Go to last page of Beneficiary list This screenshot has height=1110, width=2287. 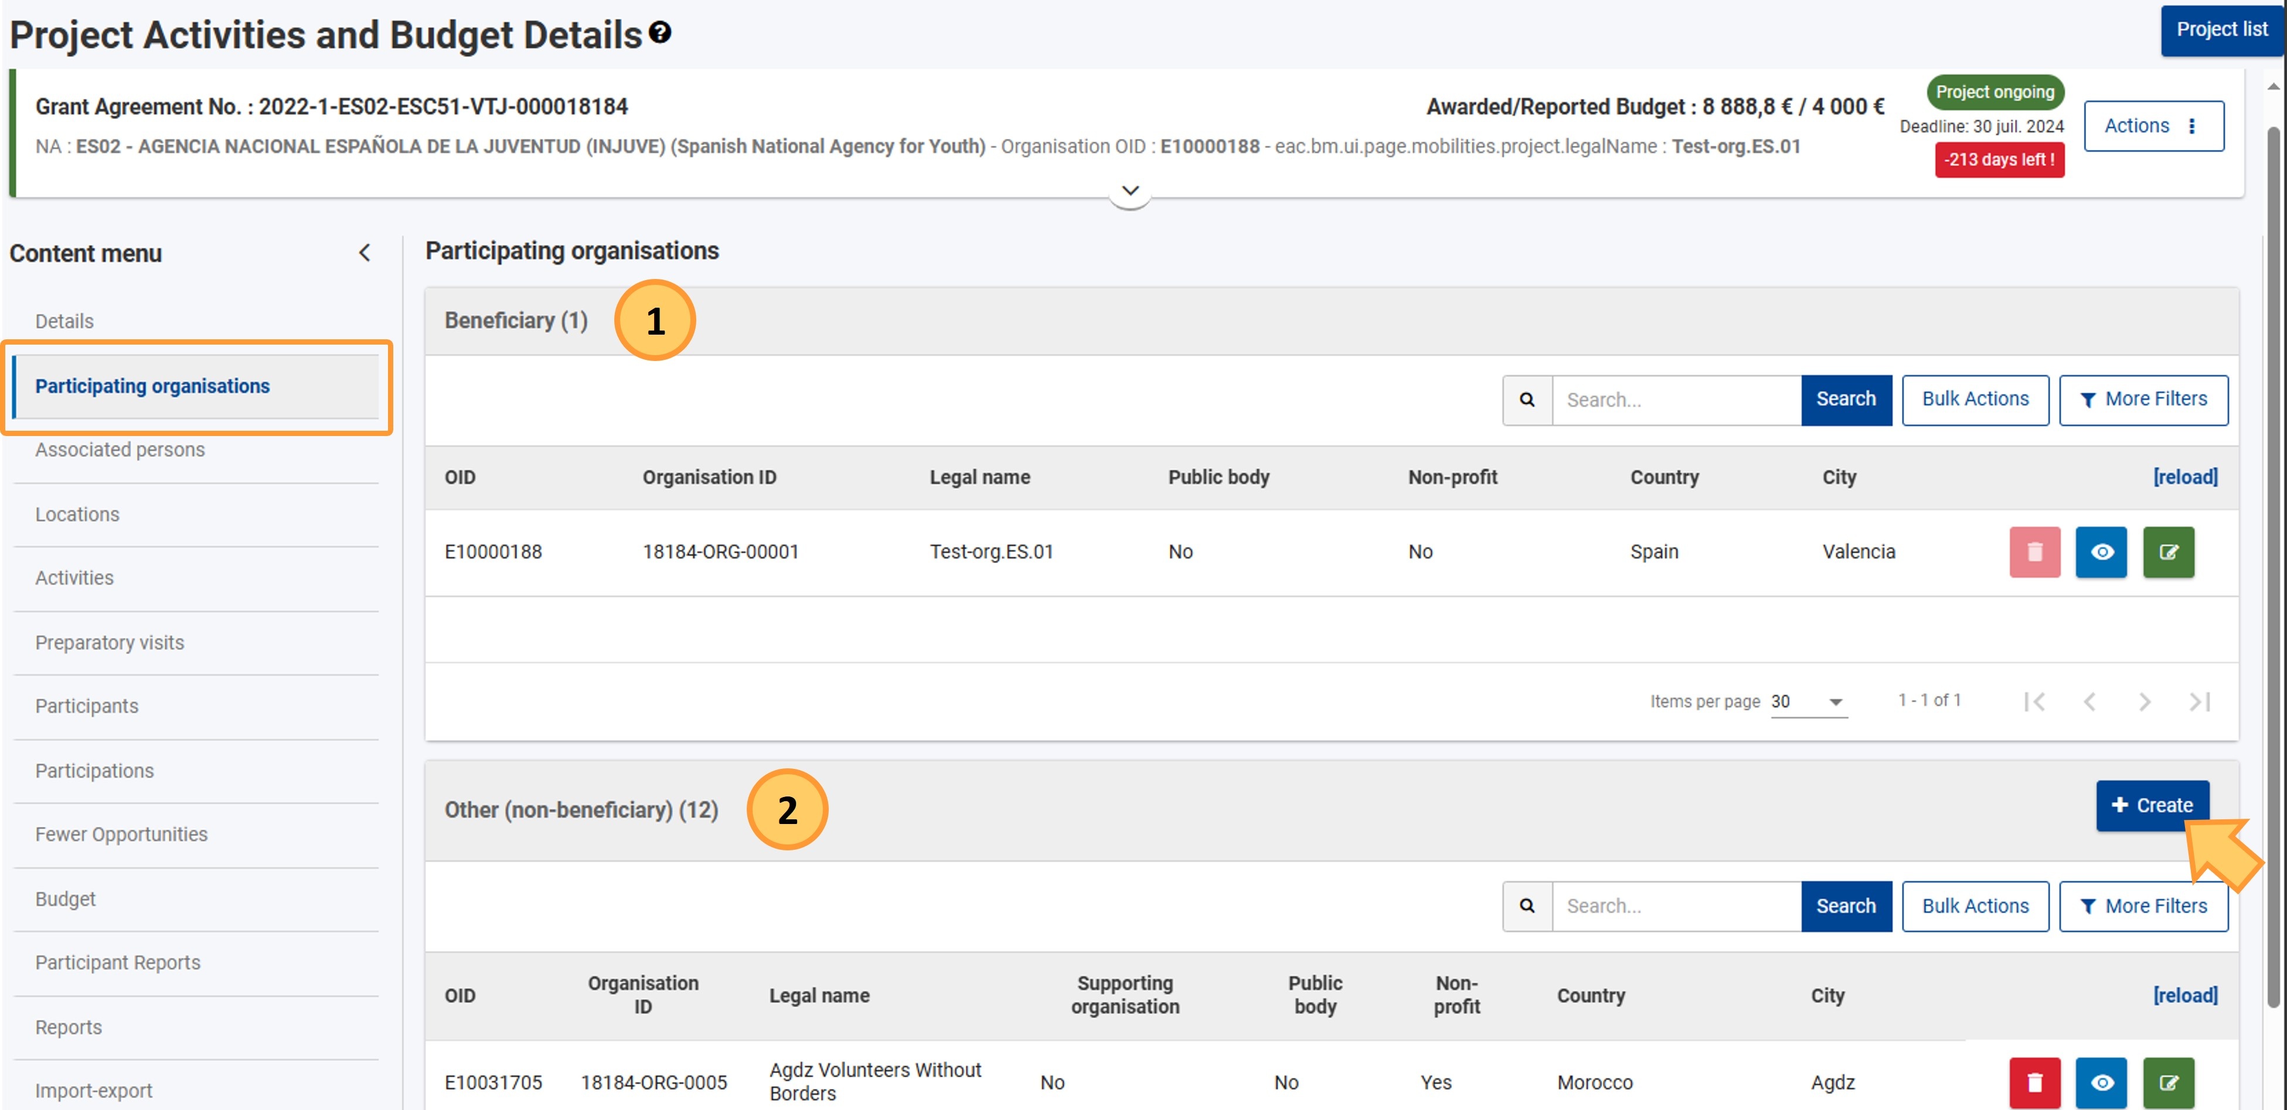coord(2200,702)
